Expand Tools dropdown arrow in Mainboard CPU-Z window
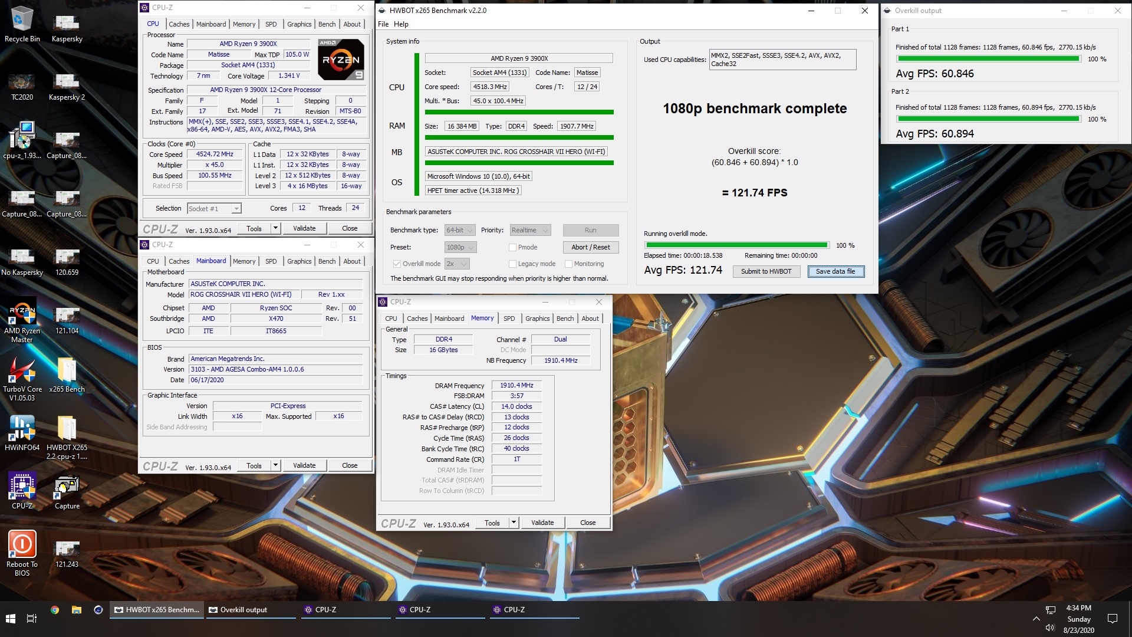 (275, 465)
